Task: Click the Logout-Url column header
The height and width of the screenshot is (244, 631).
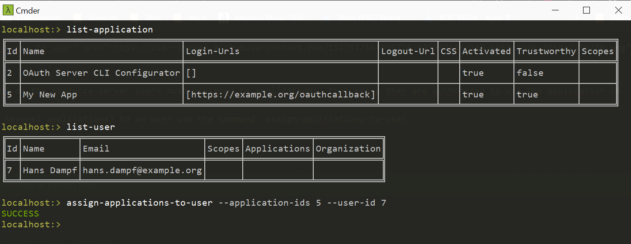Action: [408, 51]
